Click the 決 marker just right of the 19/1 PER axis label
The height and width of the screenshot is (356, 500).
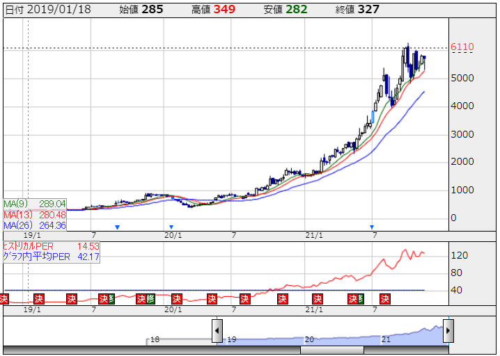pos(38,299)
